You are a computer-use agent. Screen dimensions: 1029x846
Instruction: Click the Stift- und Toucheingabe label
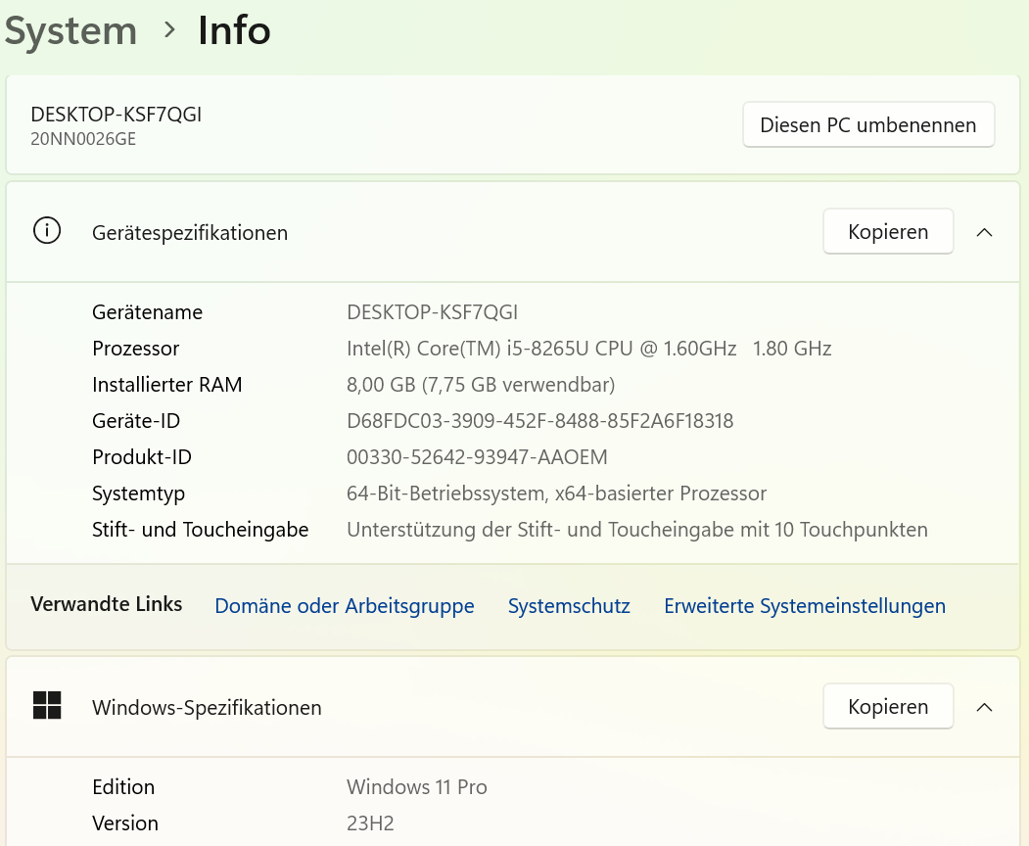pos(200,530)
